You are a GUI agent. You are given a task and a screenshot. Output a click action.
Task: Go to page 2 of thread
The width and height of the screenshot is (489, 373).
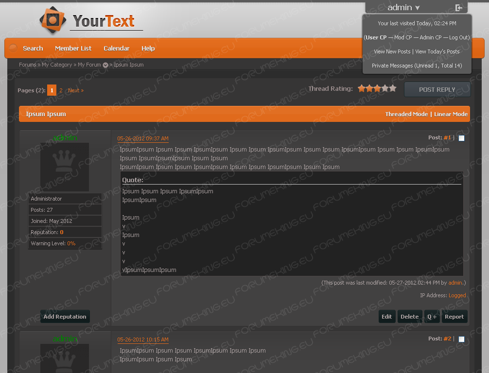(61, 90)
